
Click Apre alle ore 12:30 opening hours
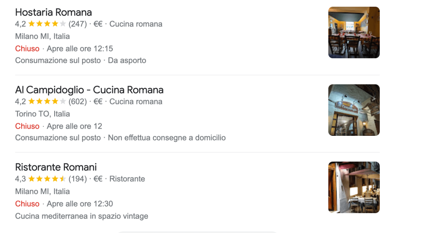(80, 204)
